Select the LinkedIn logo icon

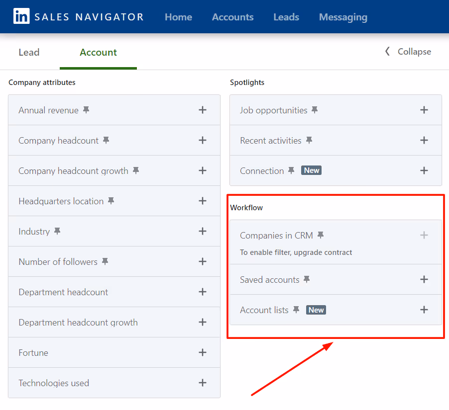pyautogui.click(x=21, y=16)
